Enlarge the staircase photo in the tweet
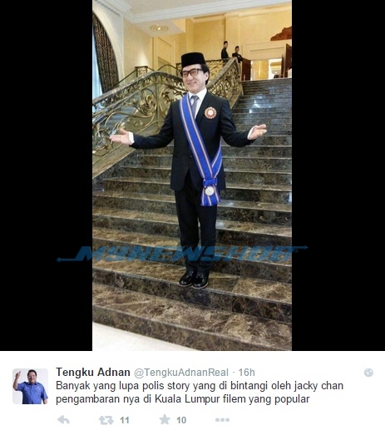Viewport: 385px width, 435px height. coord(192,175)
